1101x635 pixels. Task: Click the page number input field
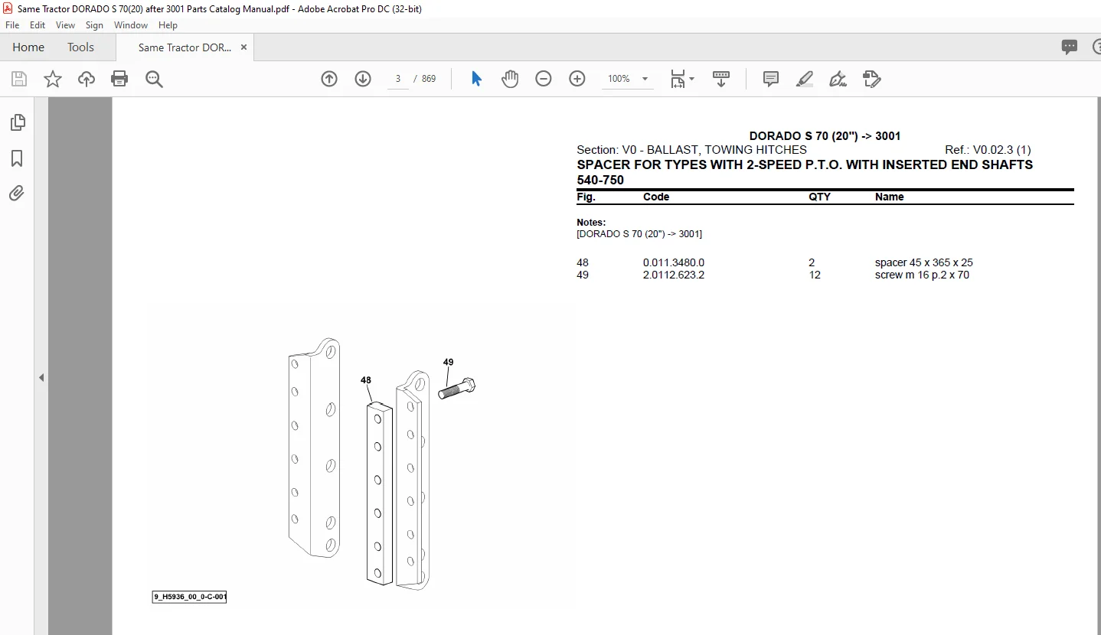tap(397, 79)
